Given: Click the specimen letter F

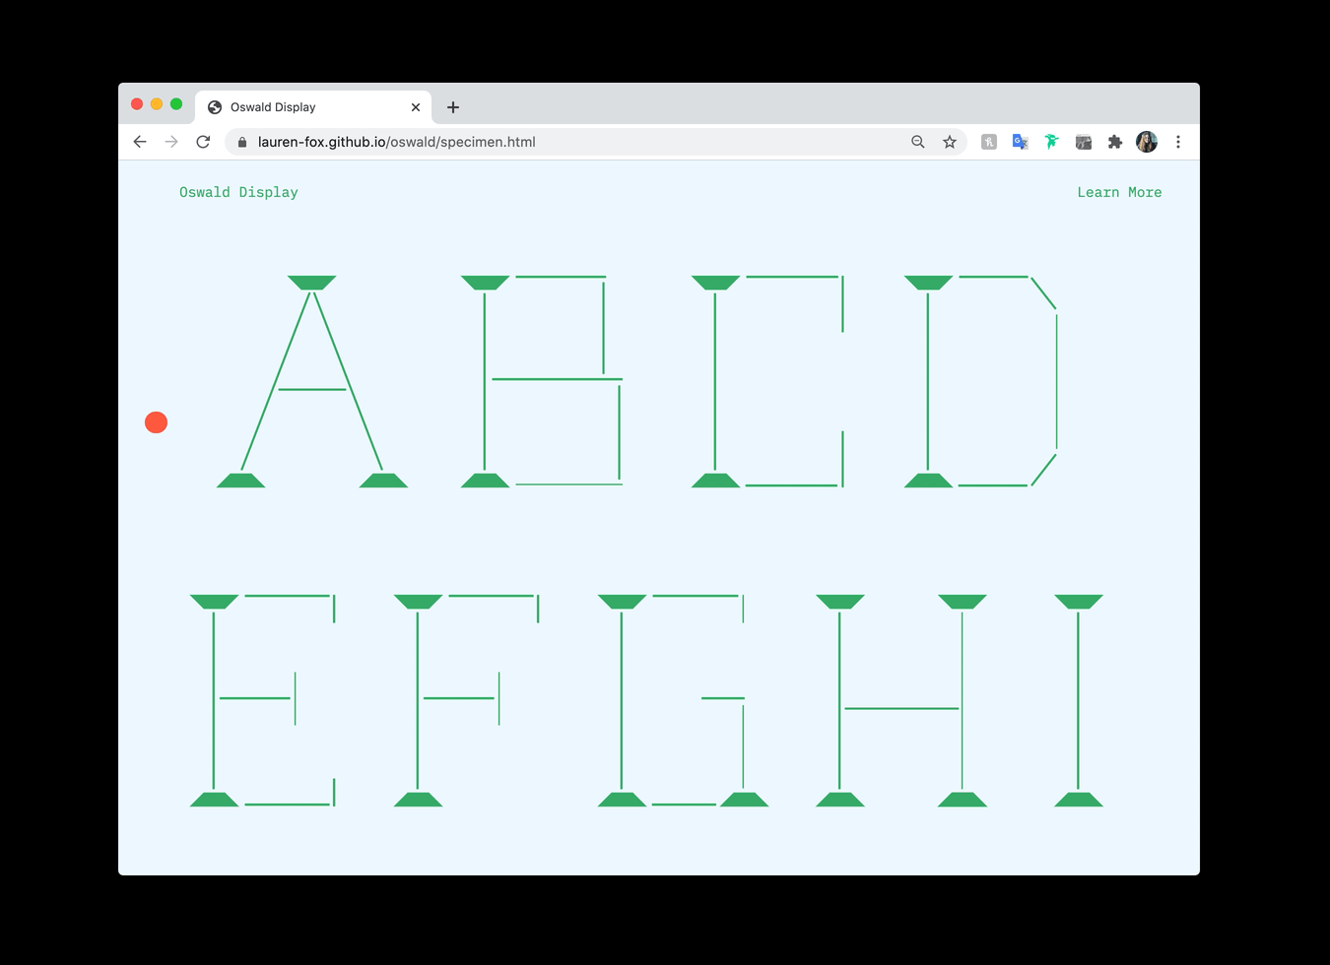Looking at the screenshot, I should 466,700.
